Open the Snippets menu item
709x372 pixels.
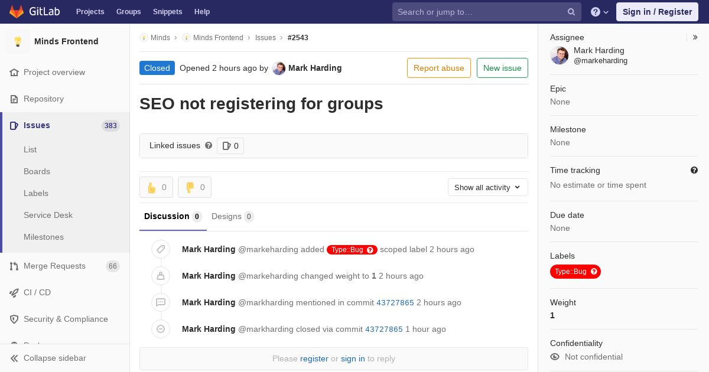tap(168, 12)
